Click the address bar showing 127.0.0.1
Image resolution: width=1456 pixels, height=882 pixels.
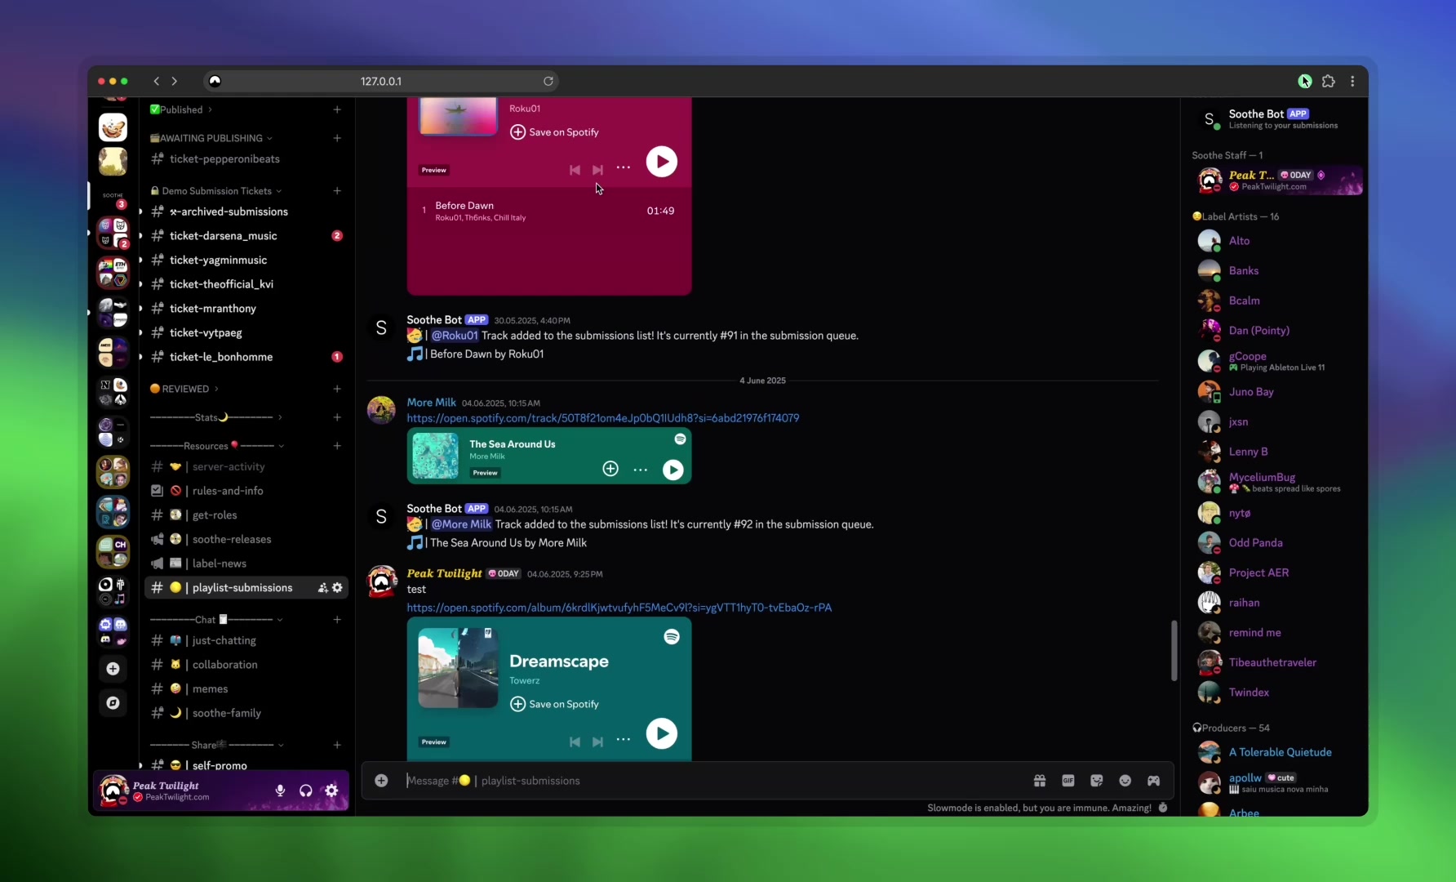click(x=381, y=81)
